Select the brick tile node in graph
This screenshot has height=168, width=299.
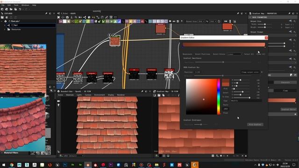(x=115, y=41)
